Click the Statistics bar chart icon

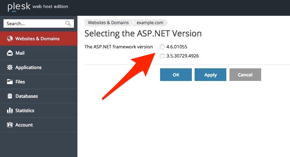10,110
